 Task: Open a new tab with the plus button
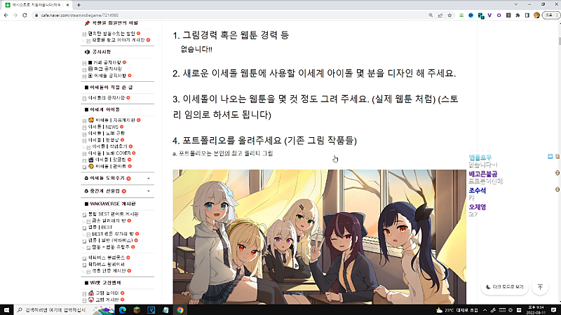tap(79, 5)
